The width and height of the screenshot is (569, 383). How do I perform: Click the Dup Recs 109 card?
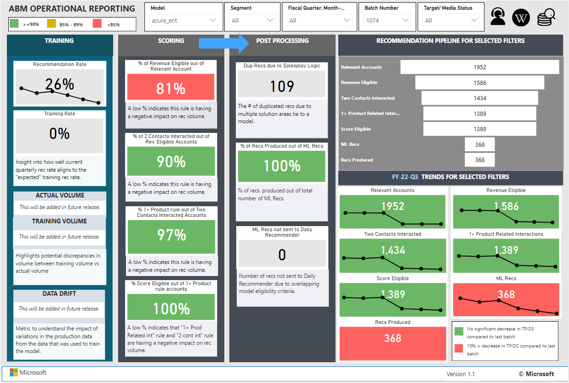click(x=282, y=86)
